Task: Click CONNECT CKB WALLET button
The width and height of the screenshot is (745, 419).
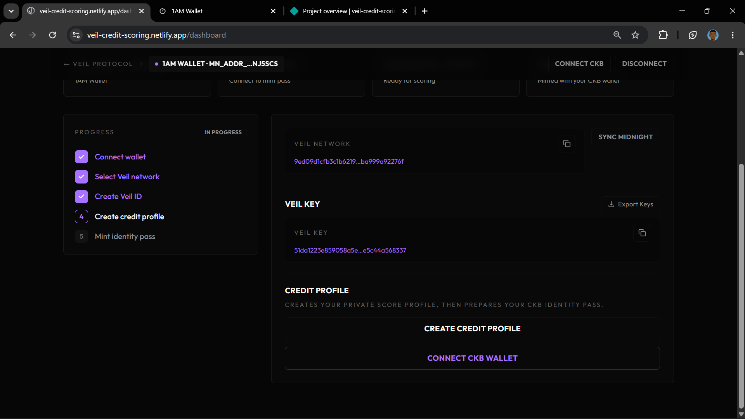Action: click(x=472, y=358)
